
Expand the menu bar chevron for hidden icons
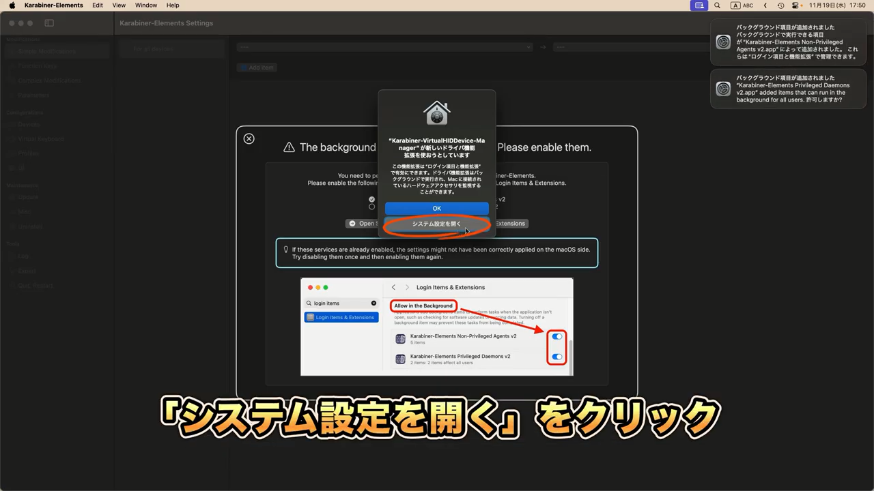pyautogui.click(x=765, y=5)
